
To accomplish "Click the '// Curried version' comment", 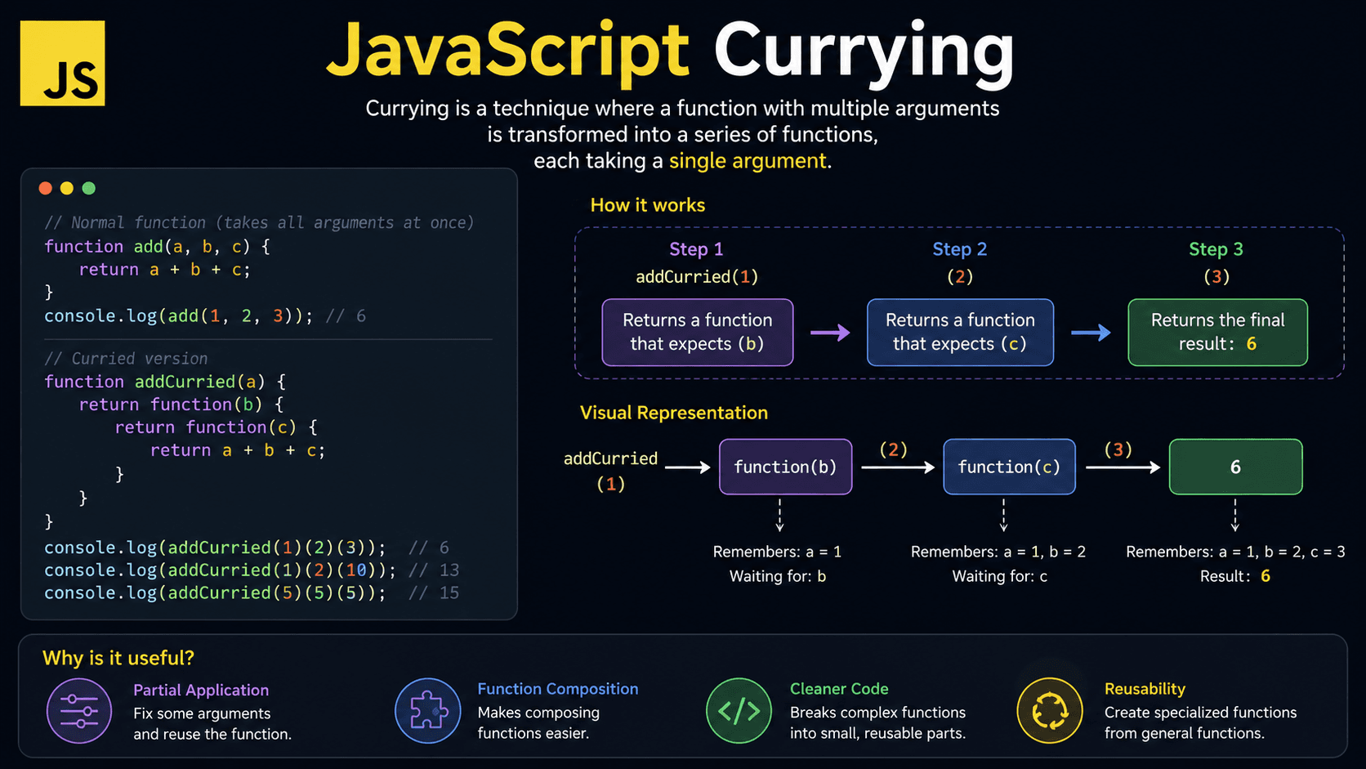I will tap(126, 359).
